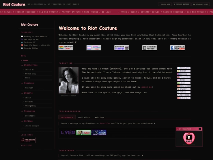Follow the About me link in bio
The width and height of the screenshot is (213, 160).
coord(147,87)
